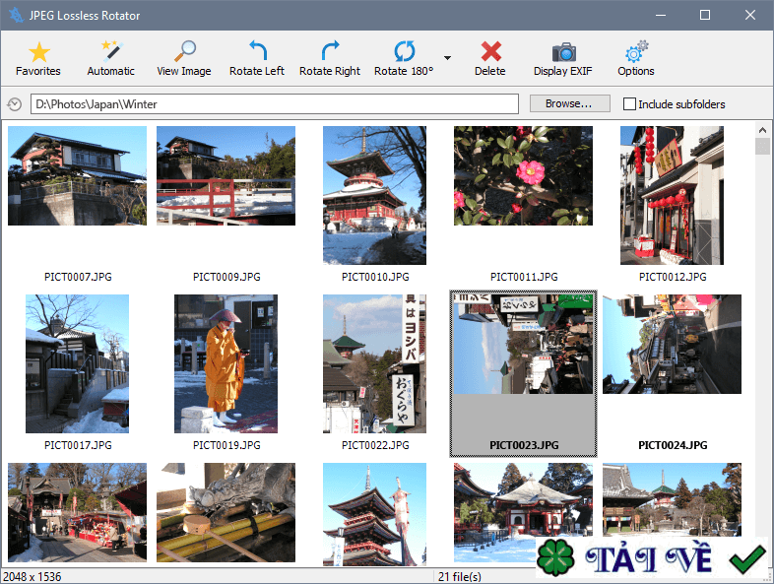Click the Tải Về download banner
Image resolution: width=774 pixels, height=584 pixels.
click(654, 558)
